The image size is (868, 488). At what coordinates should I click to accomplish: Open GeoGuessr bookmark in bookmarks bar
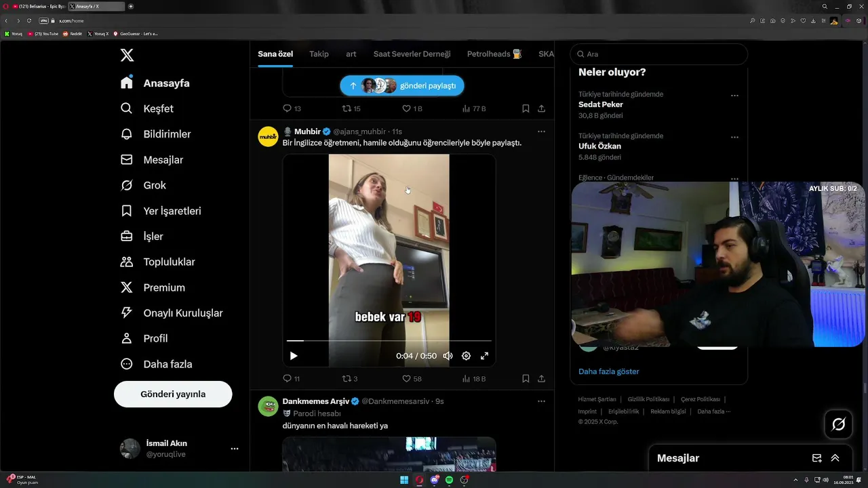[135, 33]
